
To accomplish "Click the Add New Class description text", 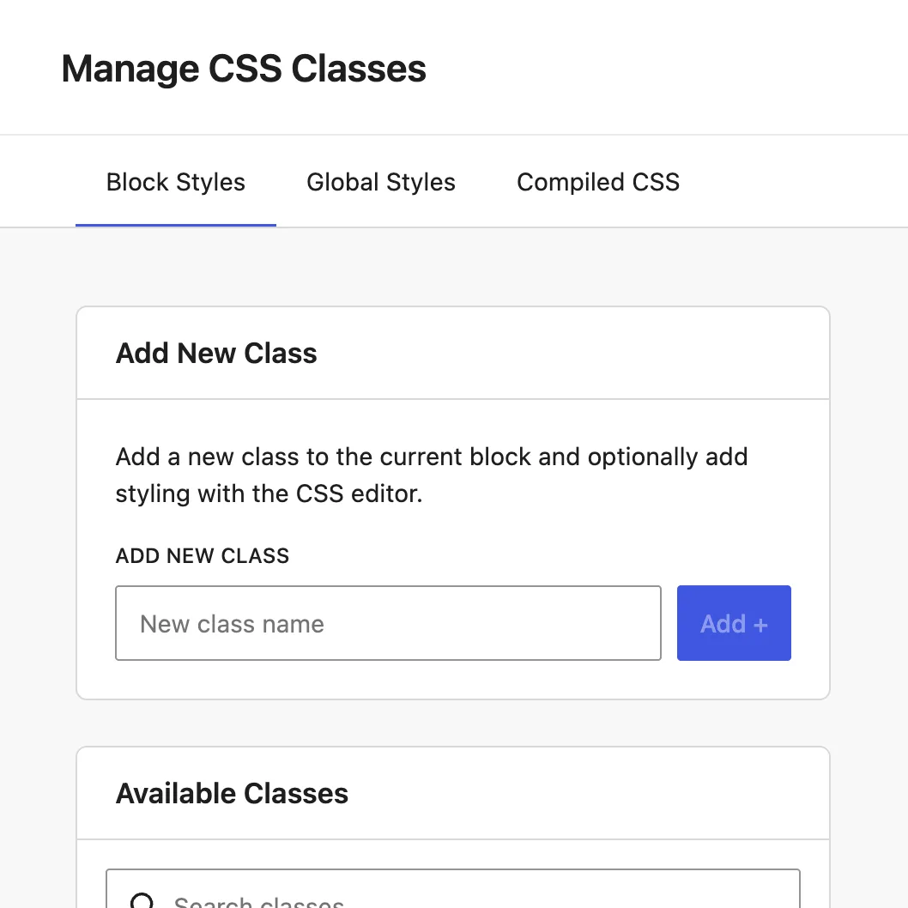I will (x=429, y=475).
